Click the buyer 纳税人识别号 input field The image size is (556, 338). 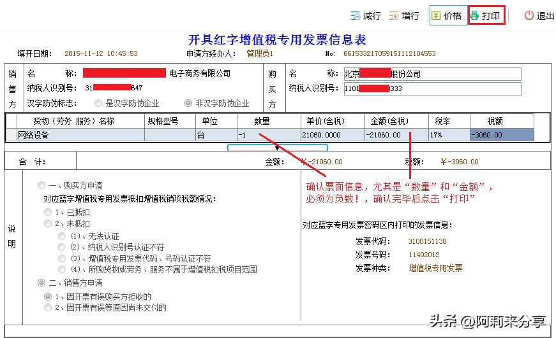433,88
